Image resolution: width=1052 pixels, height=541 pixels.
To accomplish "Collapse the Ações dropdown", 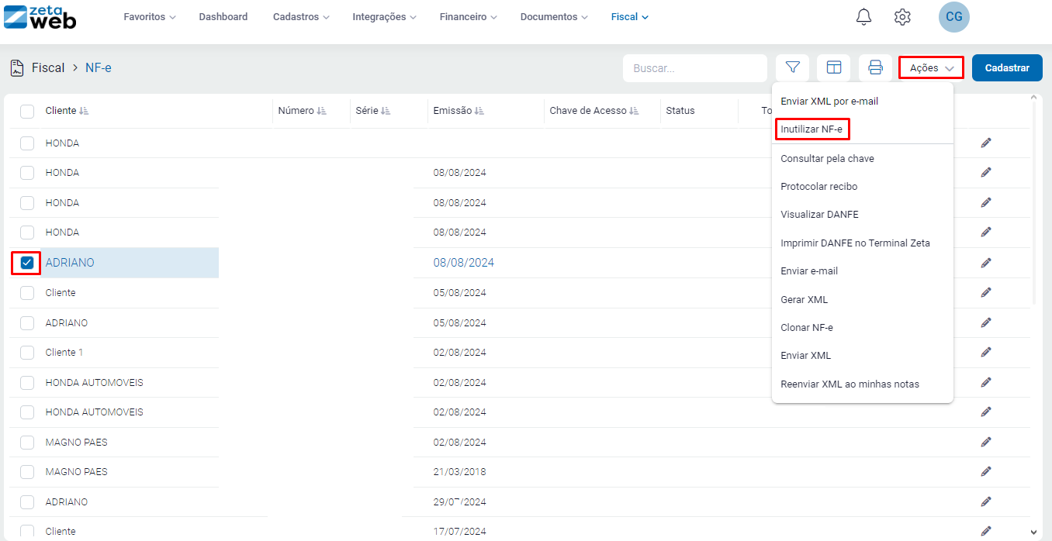I will point(931,68).
